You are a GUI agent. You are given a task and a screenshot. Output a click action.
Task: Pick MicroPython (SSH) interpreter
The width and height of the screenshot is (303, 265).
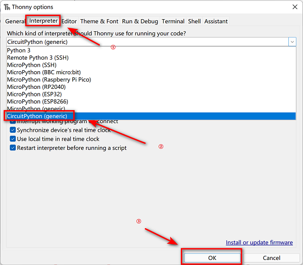click(151, 65)
